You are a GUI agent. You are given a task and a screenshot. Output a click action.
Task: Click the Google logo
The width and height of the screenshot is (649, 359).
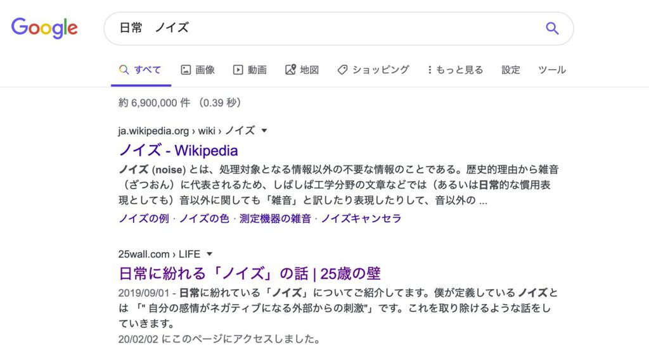(x=44, y=28)
